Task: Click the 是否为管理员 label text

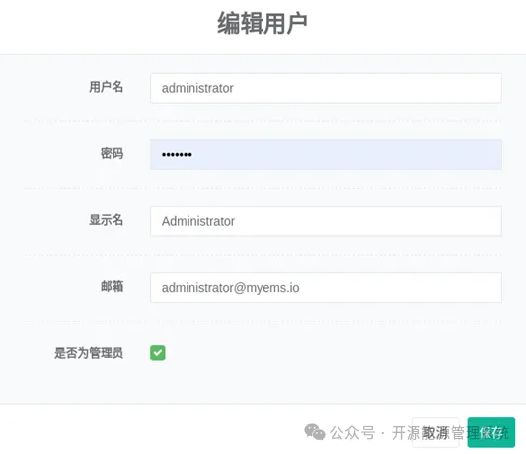Action: pyautogui.click(x=89, y=353)
